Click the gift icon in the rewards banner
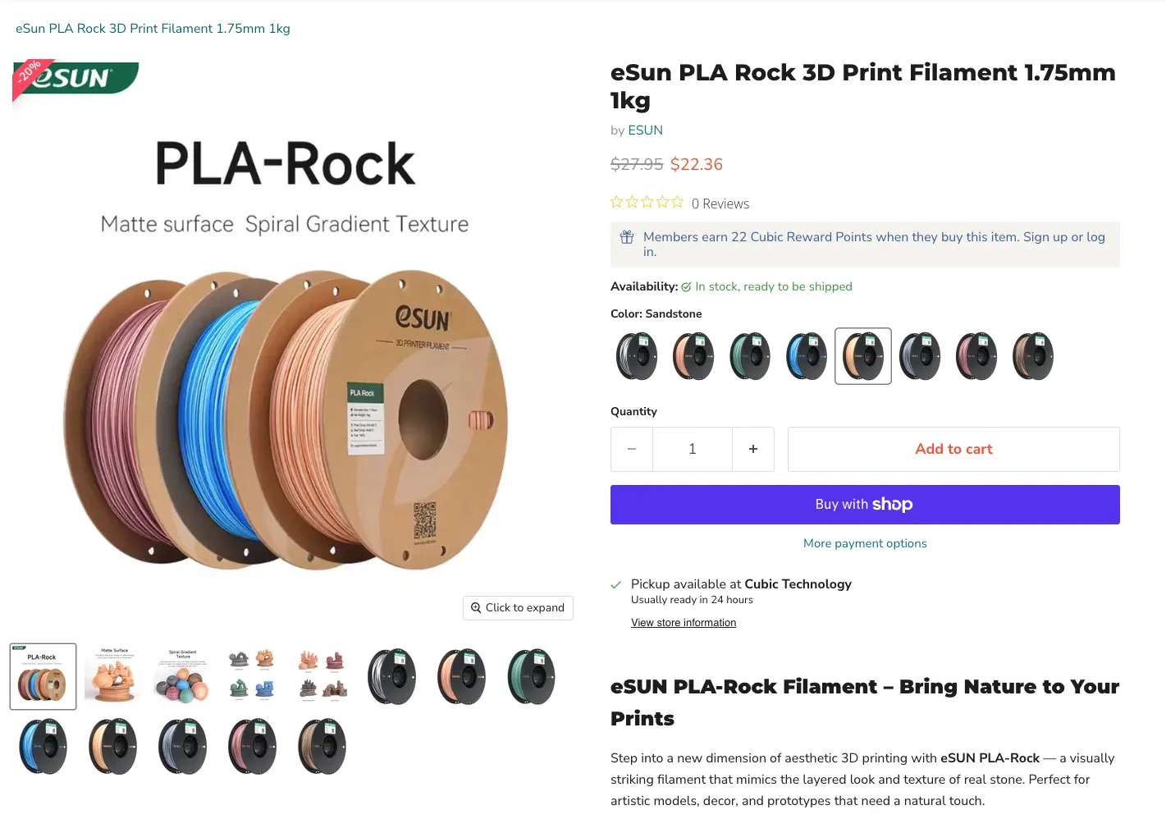 626,236
